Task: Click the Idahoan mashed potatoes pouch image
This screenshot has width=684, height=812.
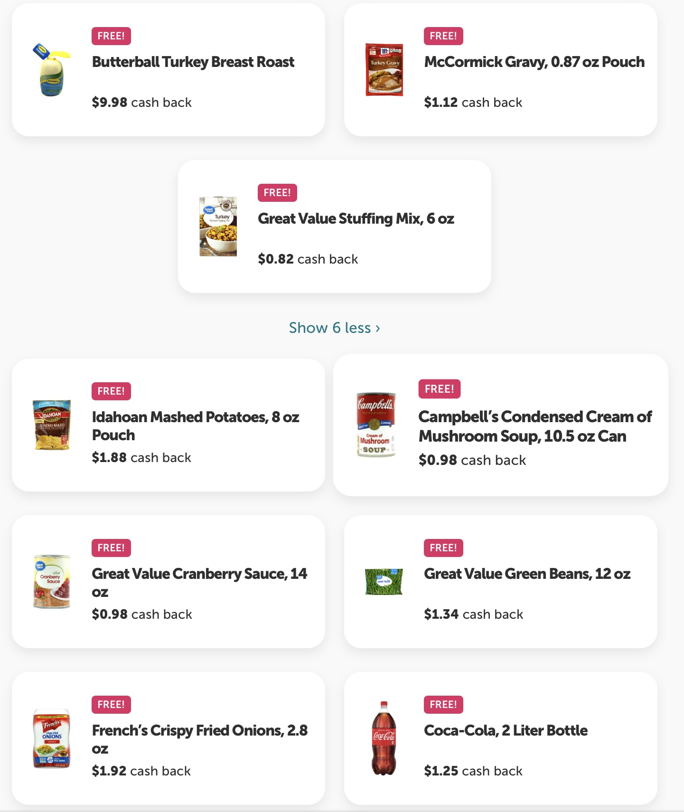Action: coord(52,425)
